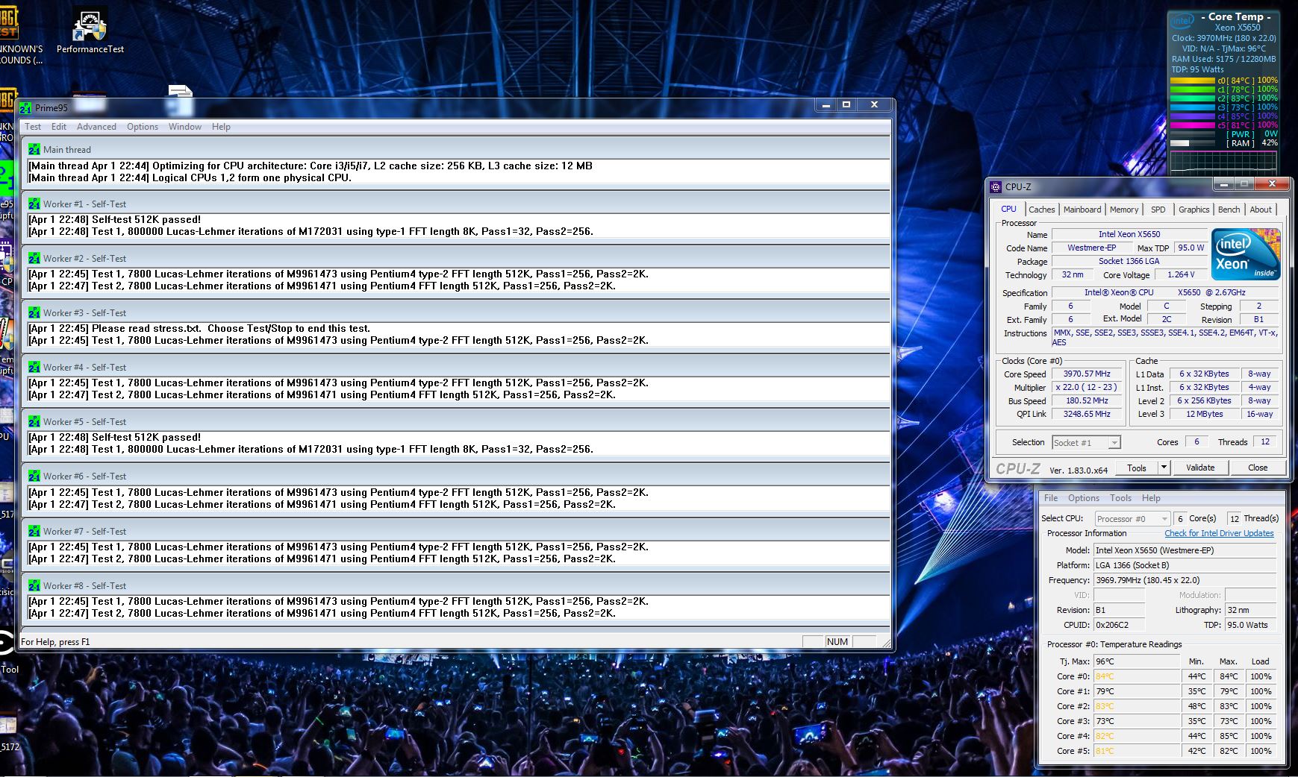Click the Worker #3 Self-Test icon

[34, 312]
